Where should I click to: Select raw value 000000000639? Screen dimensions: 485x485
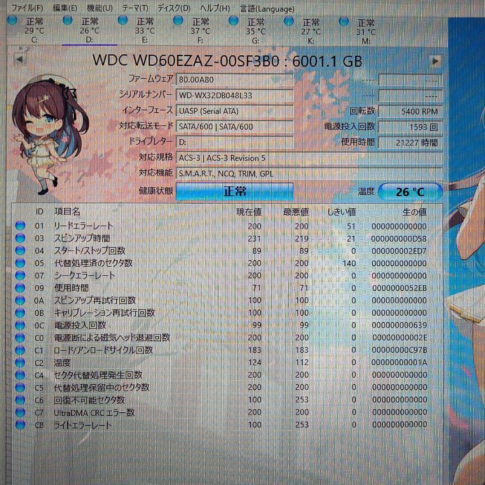399,325
